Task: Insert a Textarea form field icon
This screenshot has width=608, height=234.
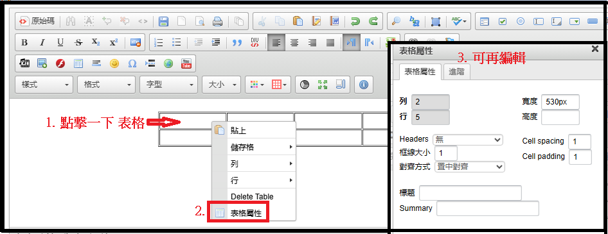Action: [x=557, y=21]
